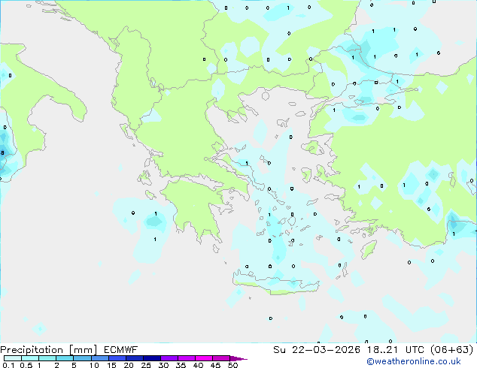477x368 pixels.
Task: Click legend scale label '15'
Action: click(111, 365)
